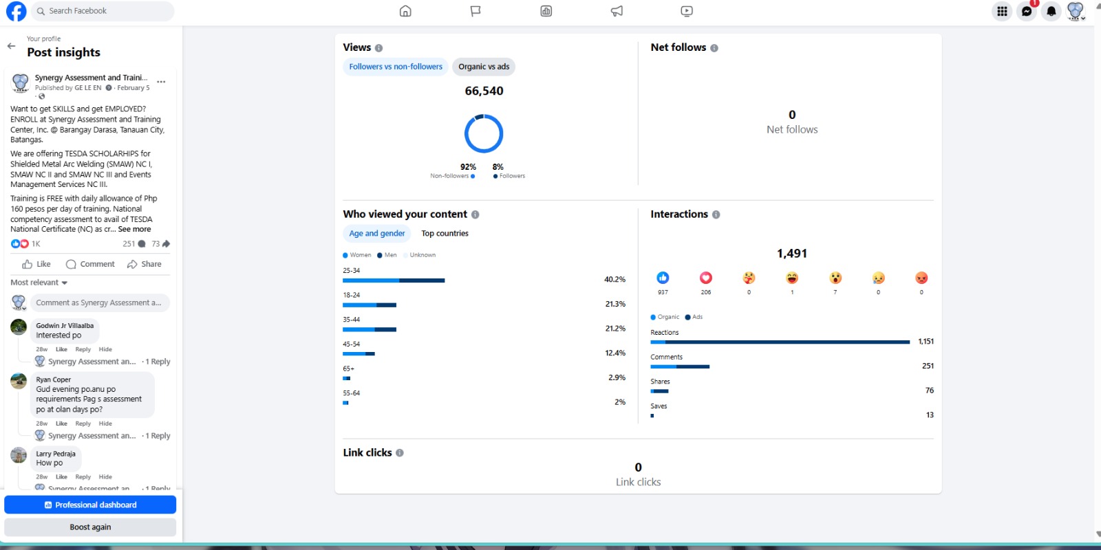
Task: Like Larry Pedraja's comment
Action: click(x=61, y=477)
